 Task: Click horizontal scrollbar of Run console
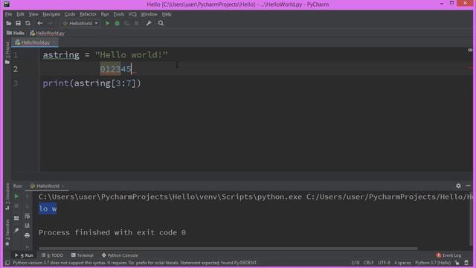228,249
